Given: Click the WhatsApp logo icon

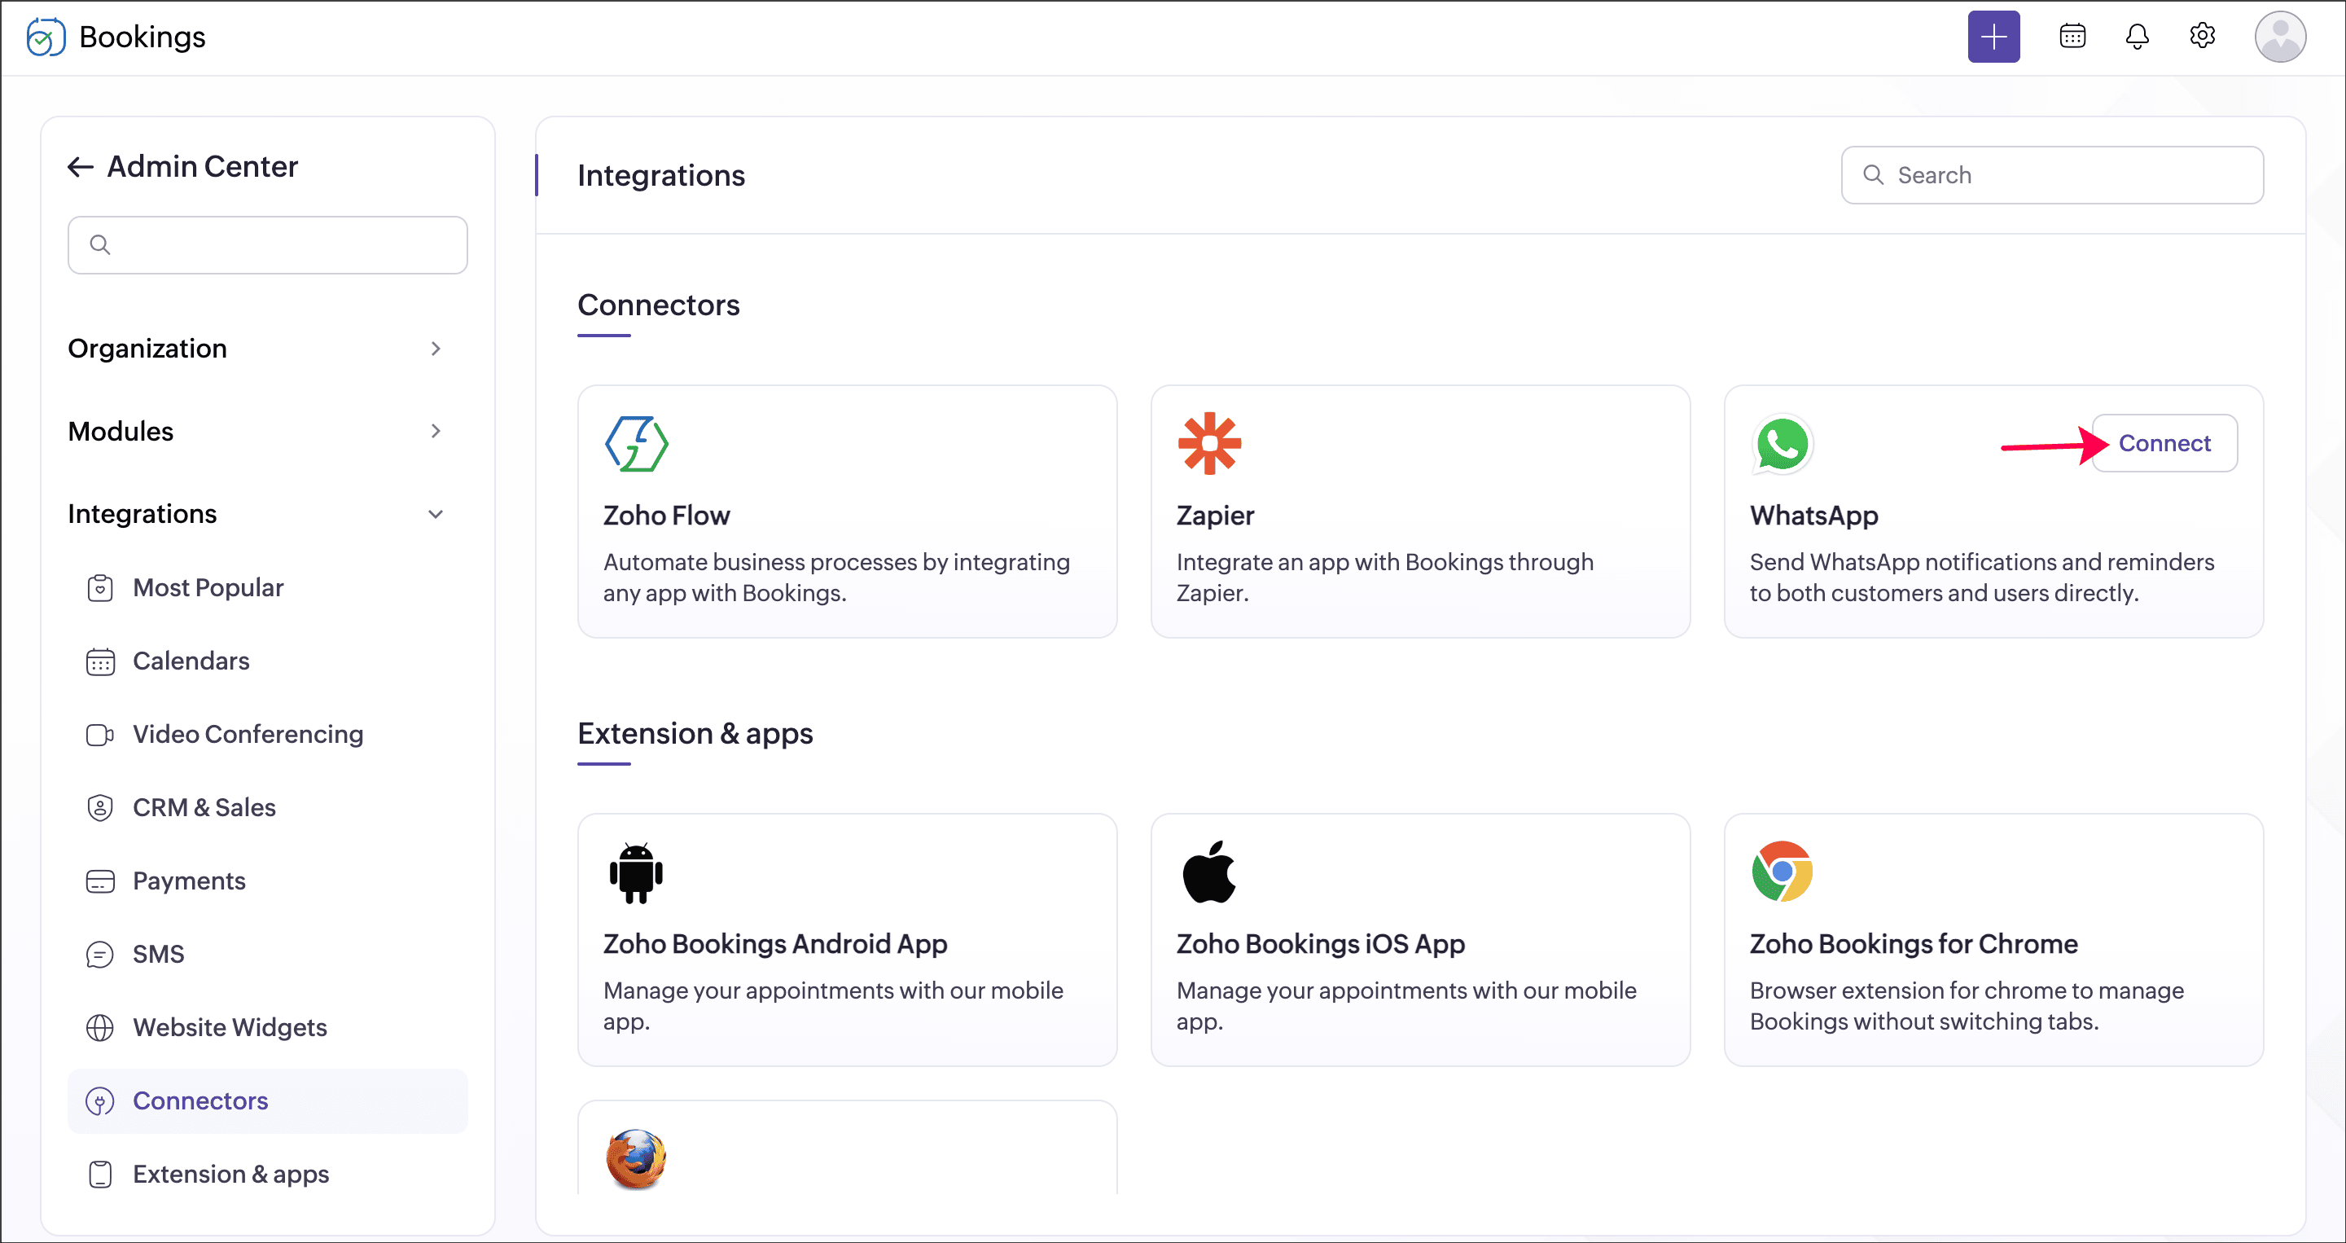Looking at the screenshot, I should pyautogui.click(x=1782, y=445).
